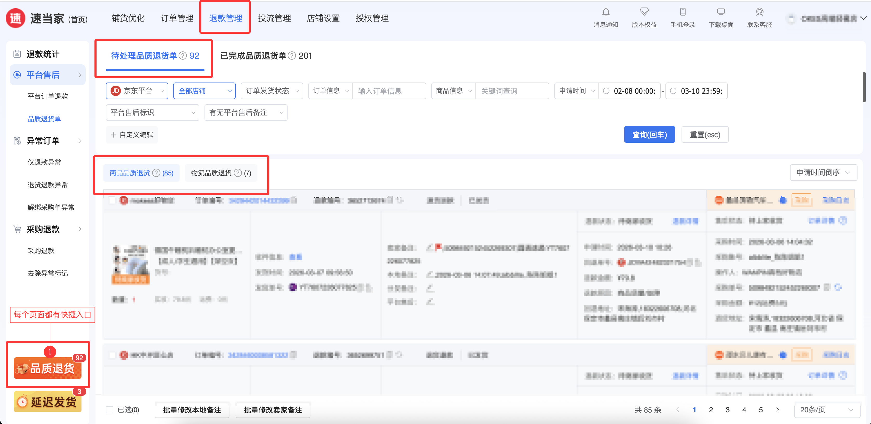The height and width of the screenshot is (424, 871).
Task: Check the second order row checkbox
Action: coord(112,355)
